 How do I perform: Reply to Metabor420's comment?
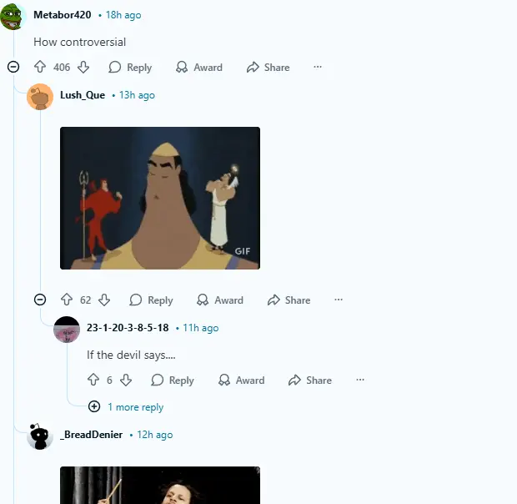131,68
